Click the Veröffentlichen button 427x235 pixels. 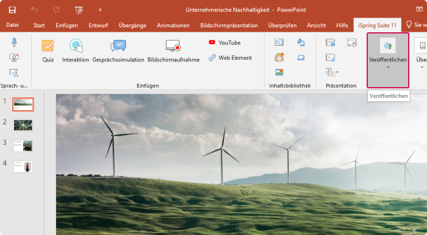pos(388,60)
